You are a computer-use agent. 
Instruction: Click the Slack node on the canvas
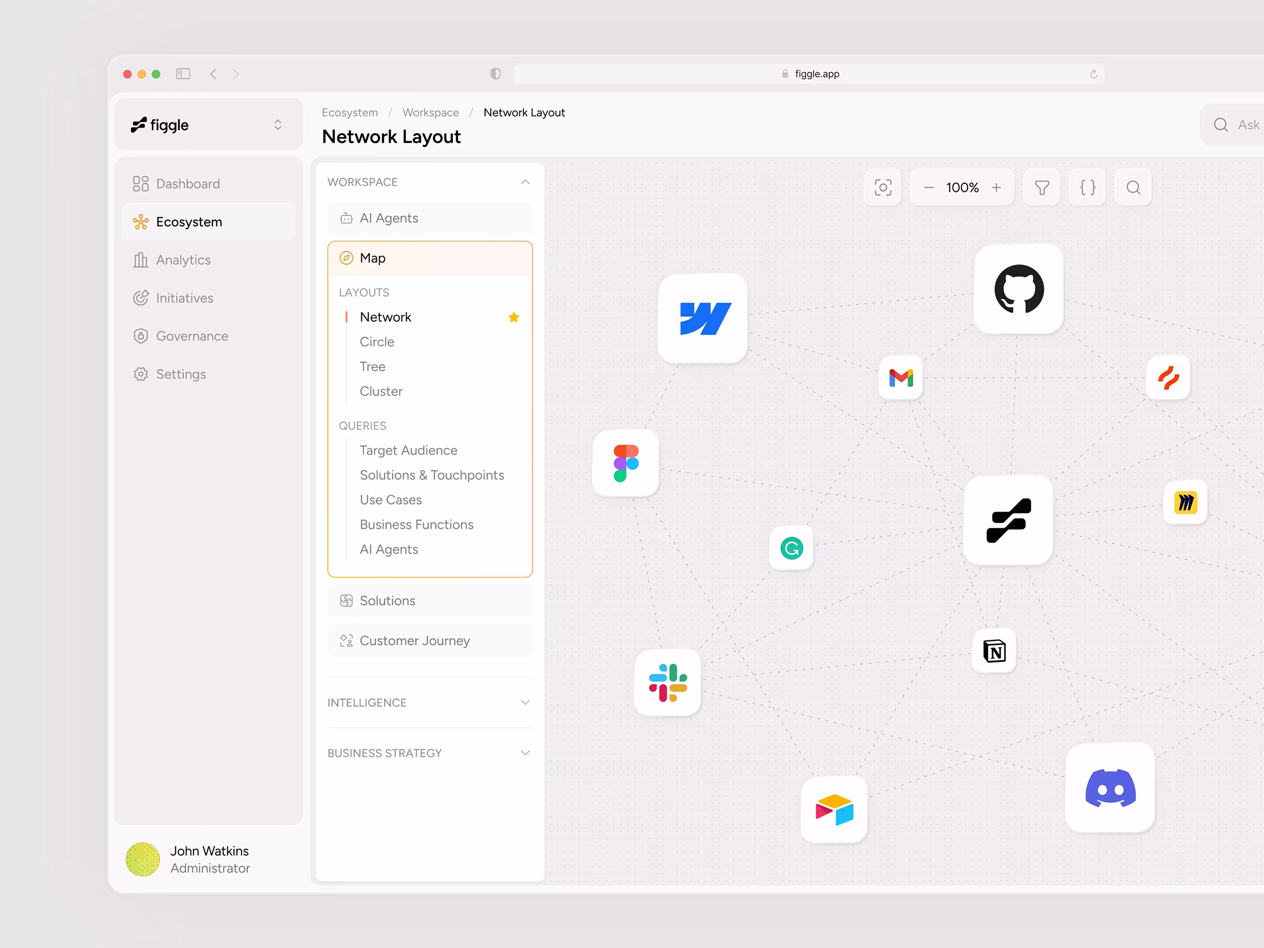(x=667, y=682)
